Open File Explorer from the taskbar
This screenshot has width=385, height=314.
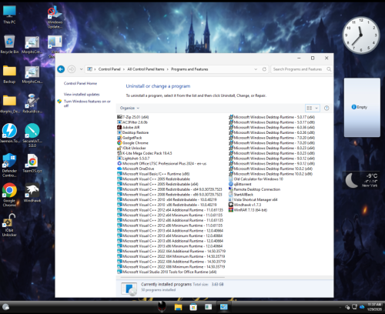pyautogui.click(x=178, y=307)
